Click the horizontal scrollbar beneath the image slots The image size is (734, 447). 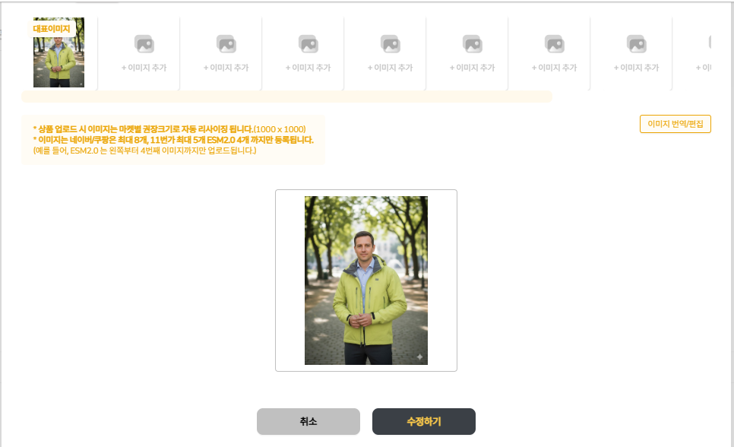point(286,97)
